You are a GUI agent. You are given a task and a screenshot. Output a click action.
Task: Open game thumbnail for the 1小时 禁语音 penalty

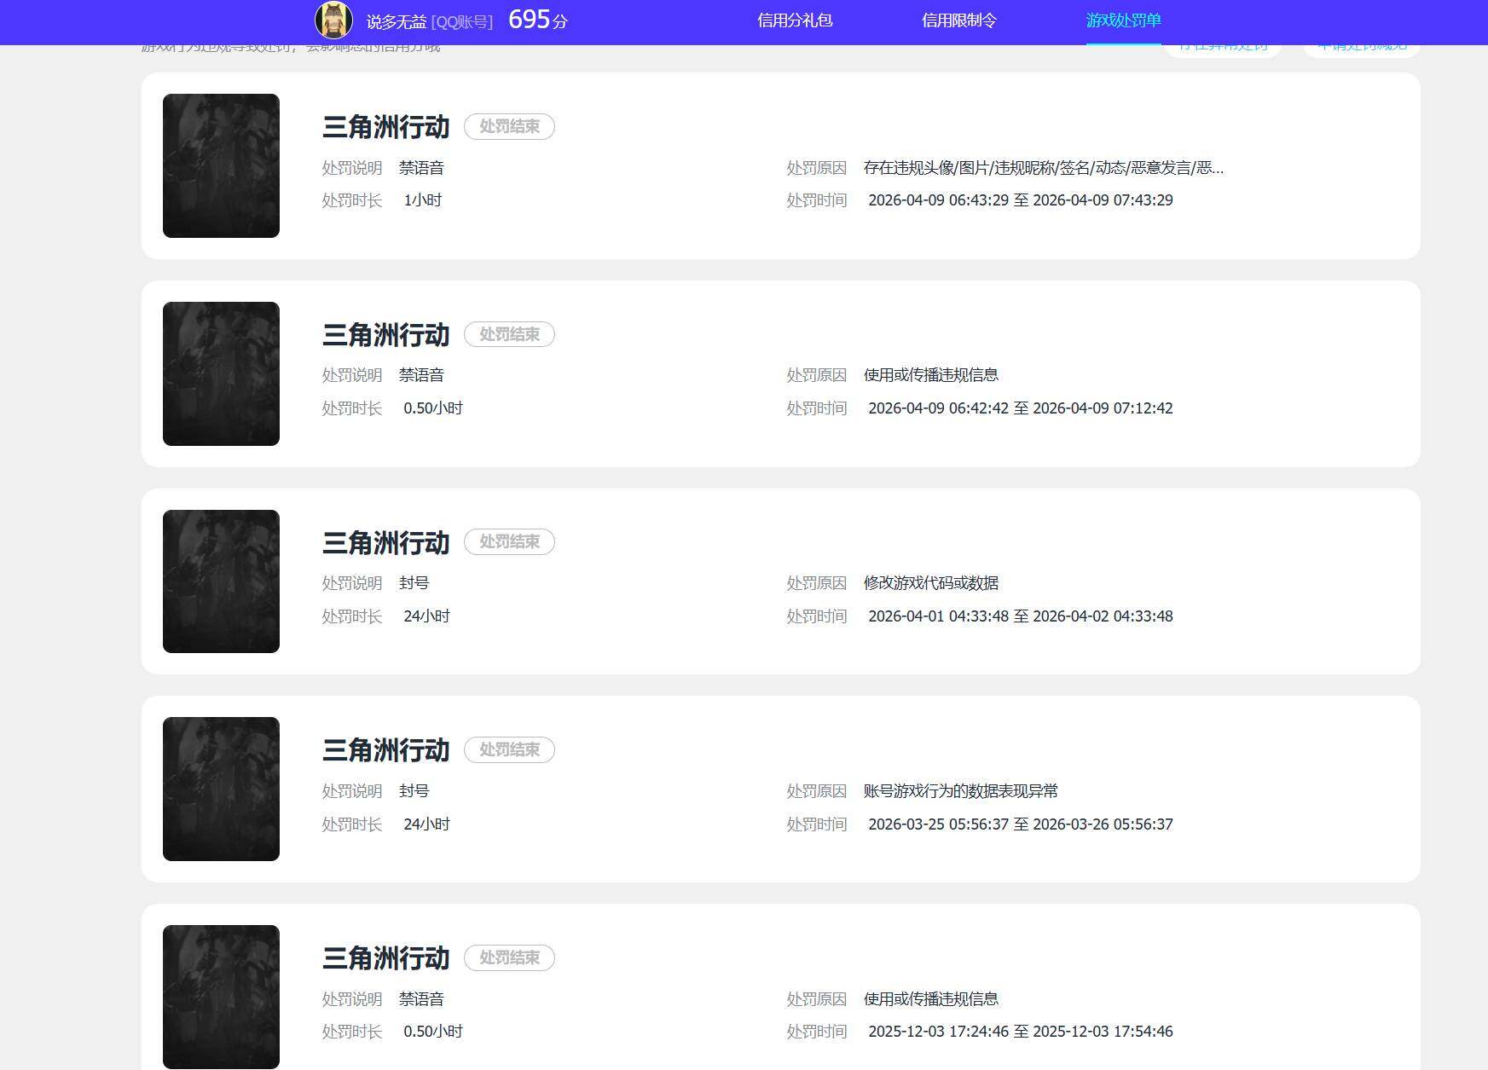click(221, 165)
